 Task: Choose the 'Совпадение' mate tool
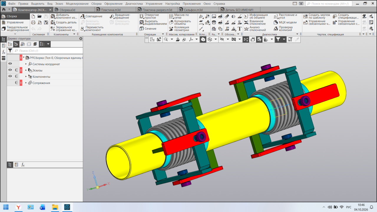coord(92,16)
